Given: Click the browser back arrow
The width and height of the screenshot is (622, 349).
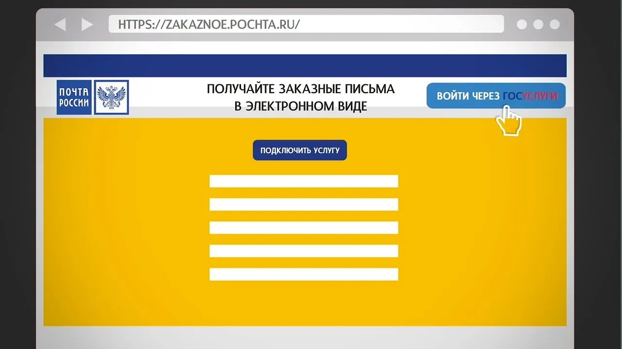Looking at the screenshot, I should (60, 24).
